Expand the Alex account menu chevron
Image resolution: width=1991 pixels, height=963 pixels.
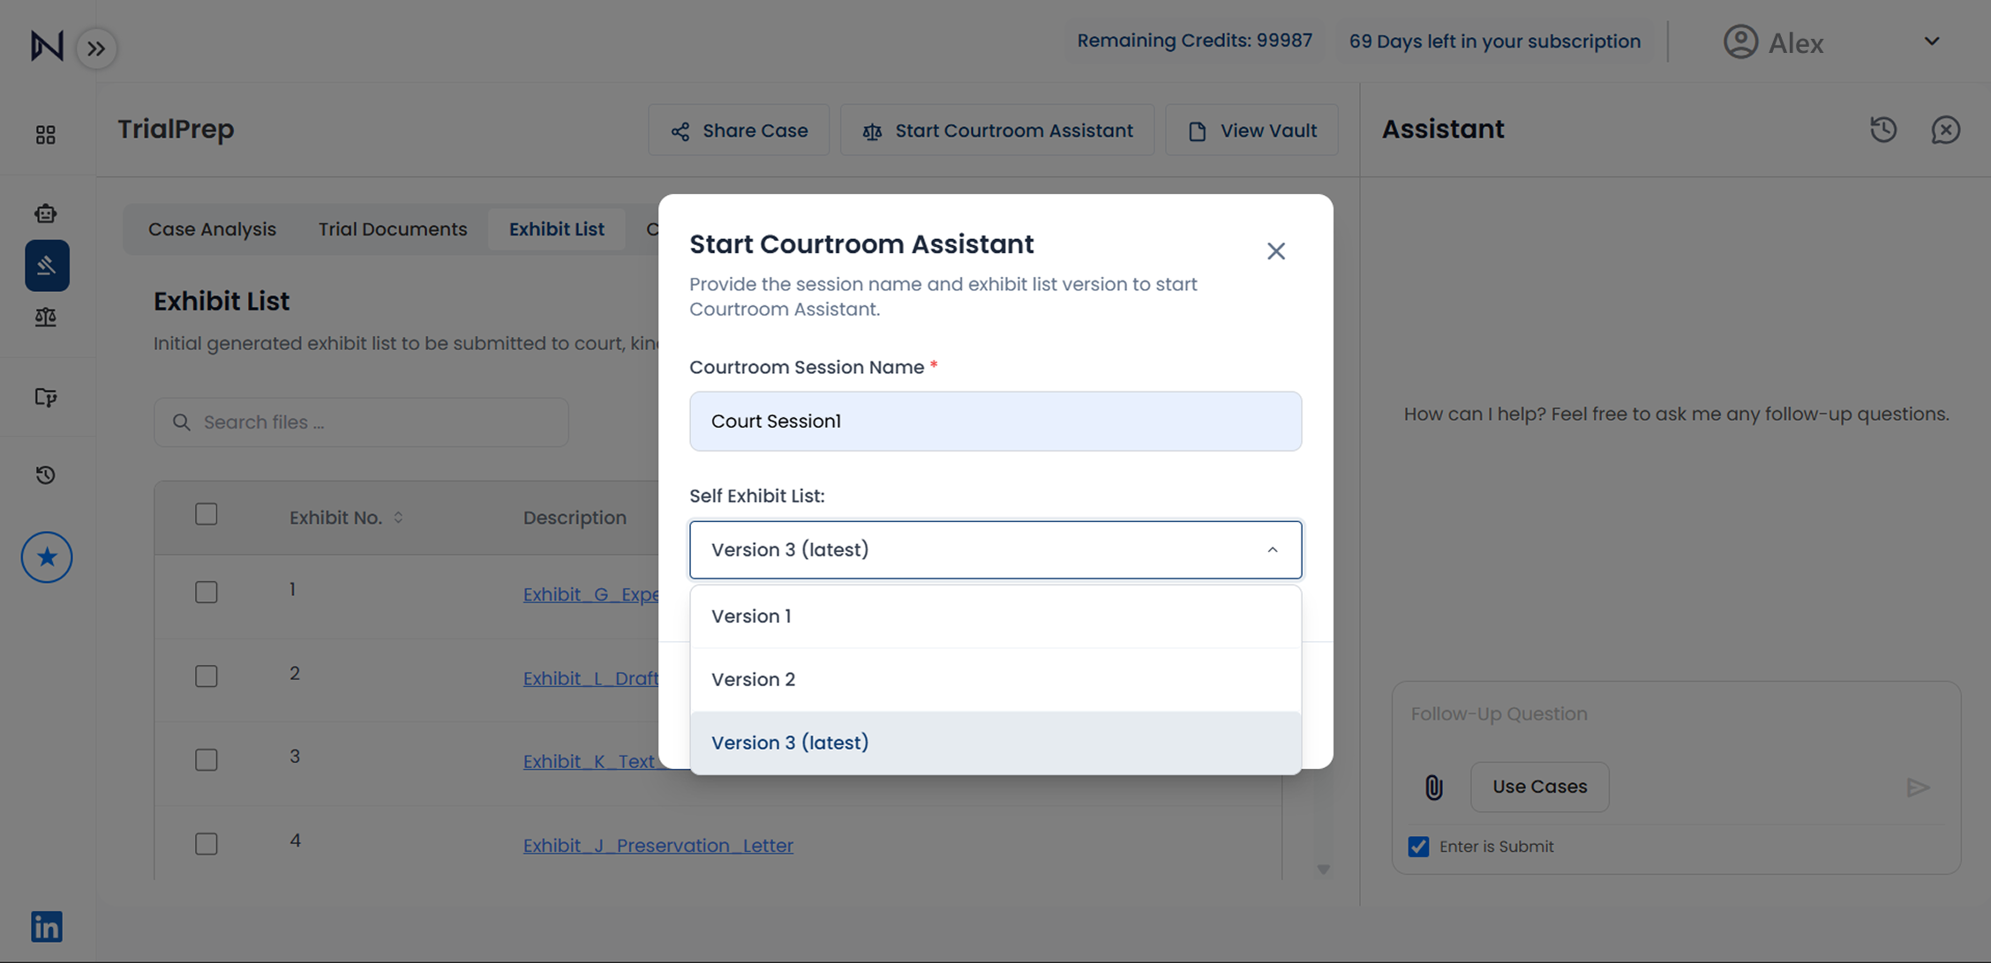tap(1931, 41)
